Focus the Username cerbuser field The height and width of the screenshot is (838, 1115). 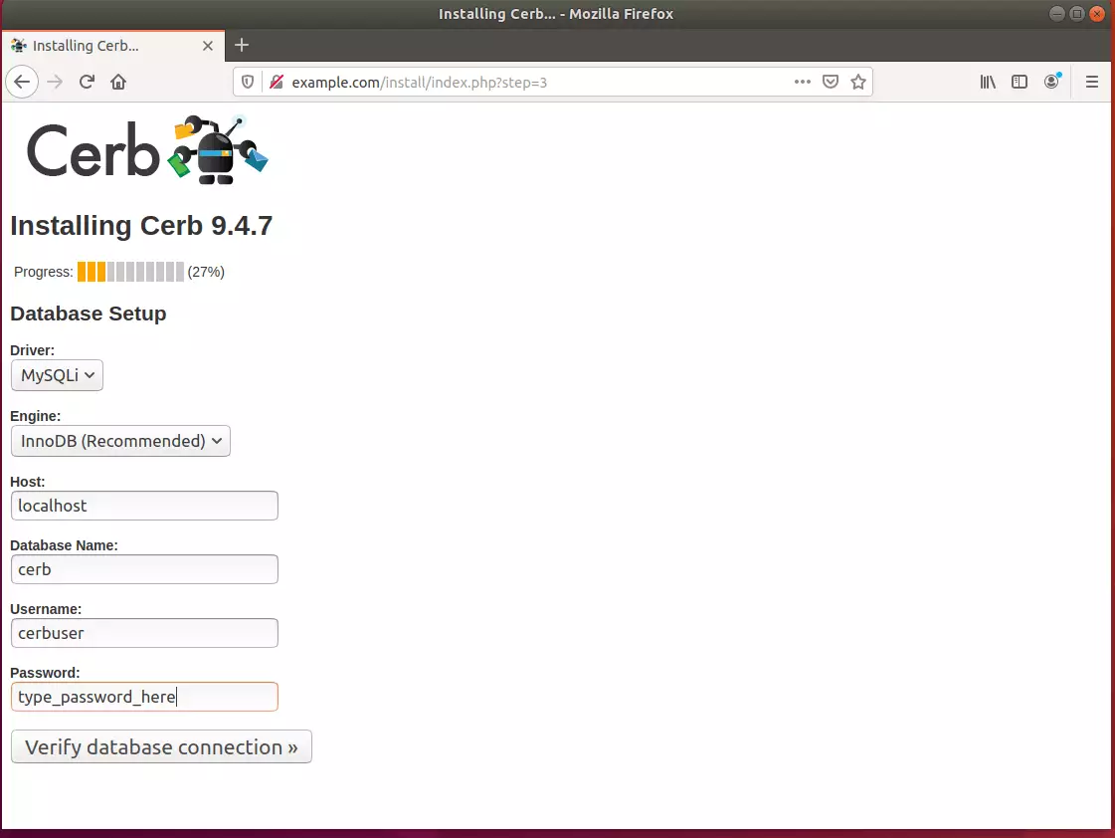[144, 632]
